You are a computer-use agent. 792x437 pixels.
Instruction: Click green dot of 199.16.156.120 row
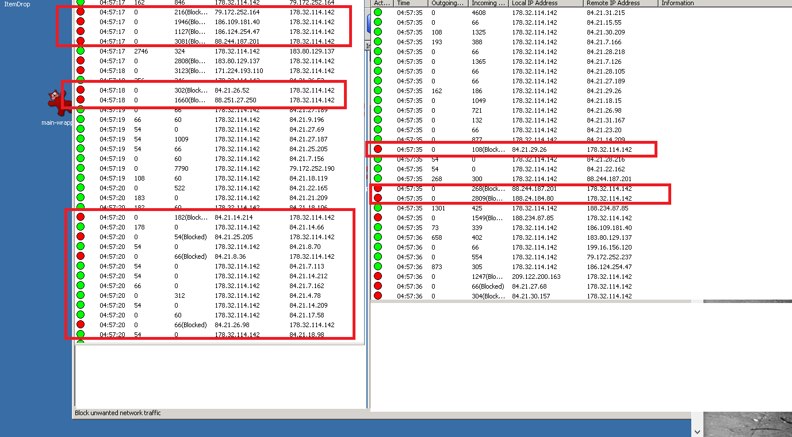tap(378, 247)
